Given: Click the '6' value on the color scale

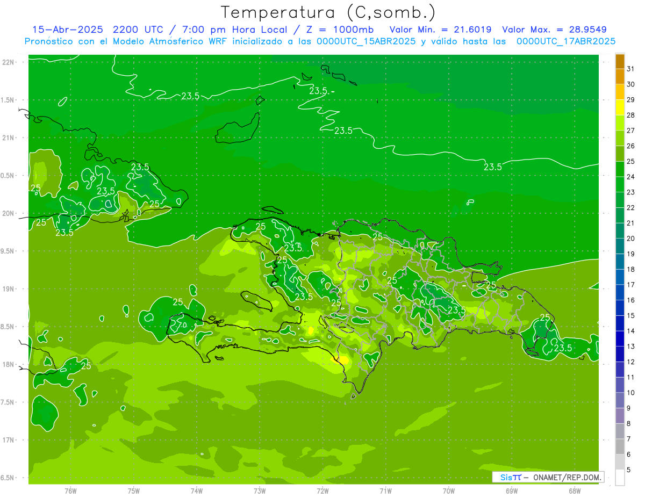Looking at the screenshot, I should 629,454.
